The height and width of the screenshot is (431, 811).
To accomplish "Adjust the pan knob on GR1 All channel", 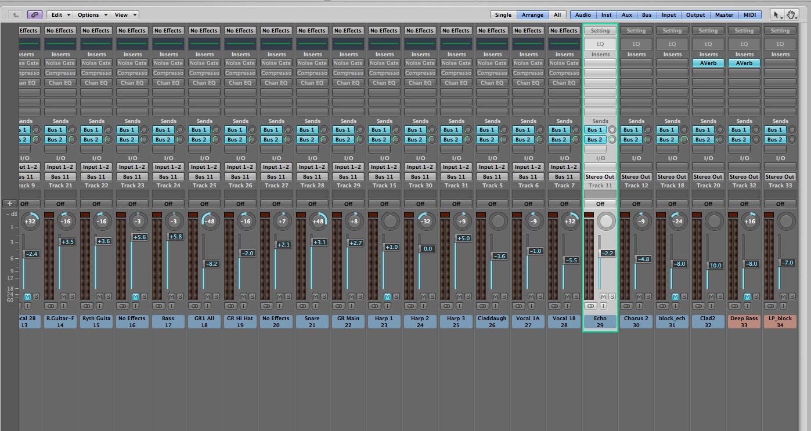I will pos(210,221).
